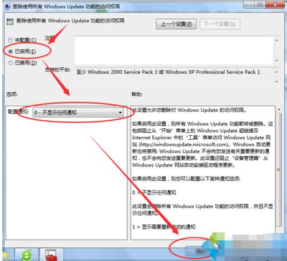
Task: Open the red toolbox taskbar icon
Action: tap(51, 255)
